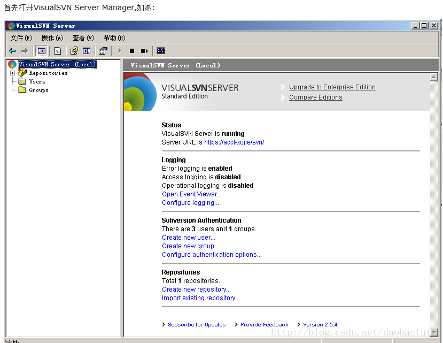Click the Repositories heading in right pane
443x343 pixels.
[x=181, y=272]
